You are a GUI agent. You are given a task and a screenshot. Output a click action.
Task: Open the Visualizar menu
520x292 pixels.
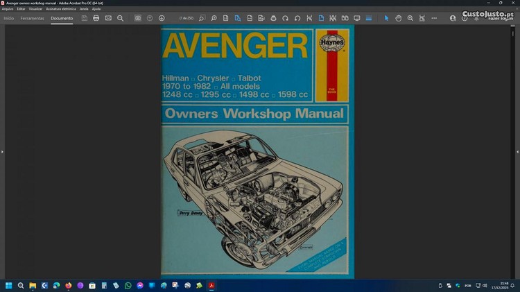tap(35, 9)
